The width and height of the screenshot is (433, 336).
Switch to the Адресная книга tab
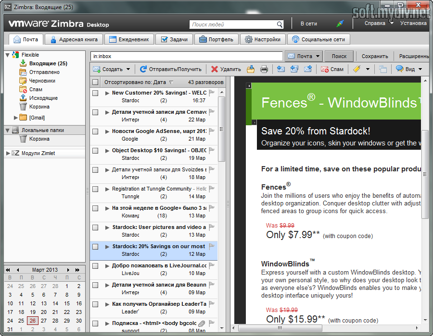(x=74, y=39)
